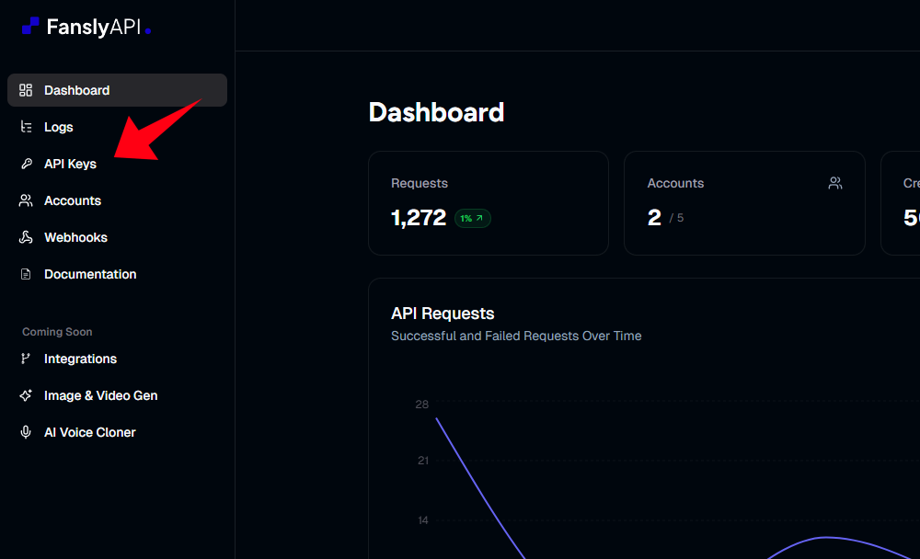
Task: Click the Documentation page icon
Action: [x=26, y=273]
